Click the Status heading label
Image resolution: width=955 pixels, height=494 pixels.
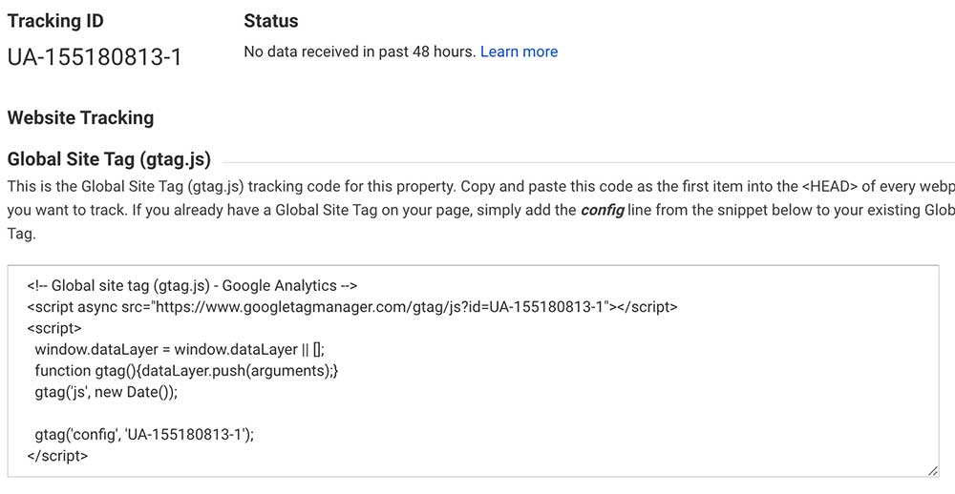click(270, 21)
